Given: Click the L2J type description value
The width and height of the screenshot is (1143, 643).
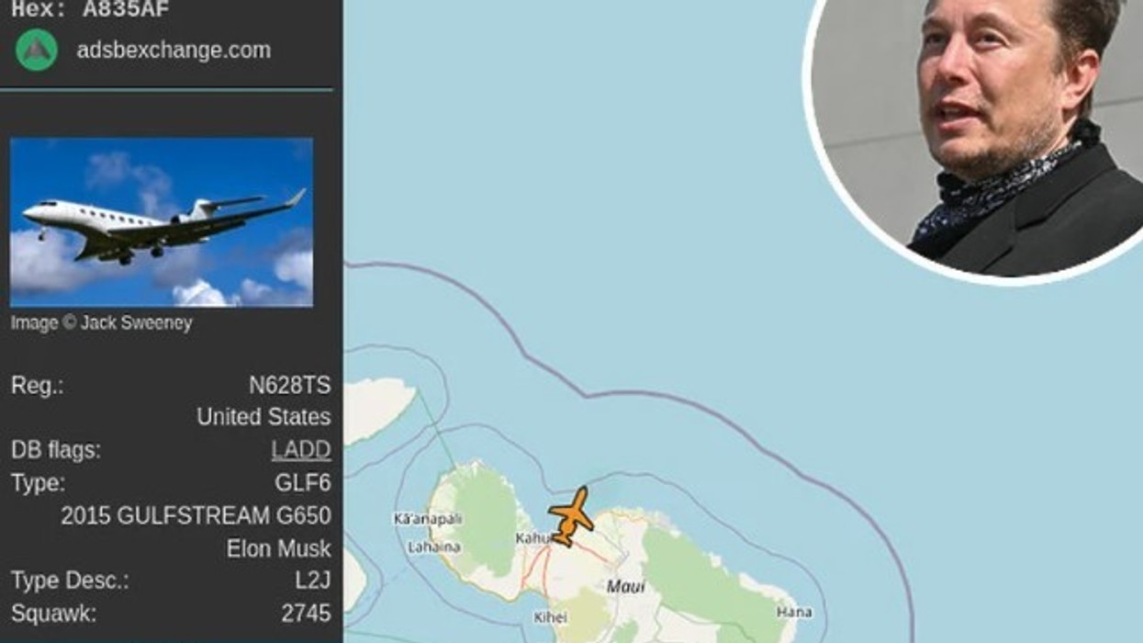Looking at the screenshot, I should pyautogui.click(x=313, y=581).
